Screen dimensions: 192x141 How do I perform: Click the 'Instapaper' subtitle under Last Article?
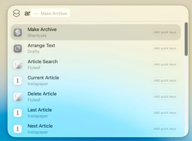38,116
